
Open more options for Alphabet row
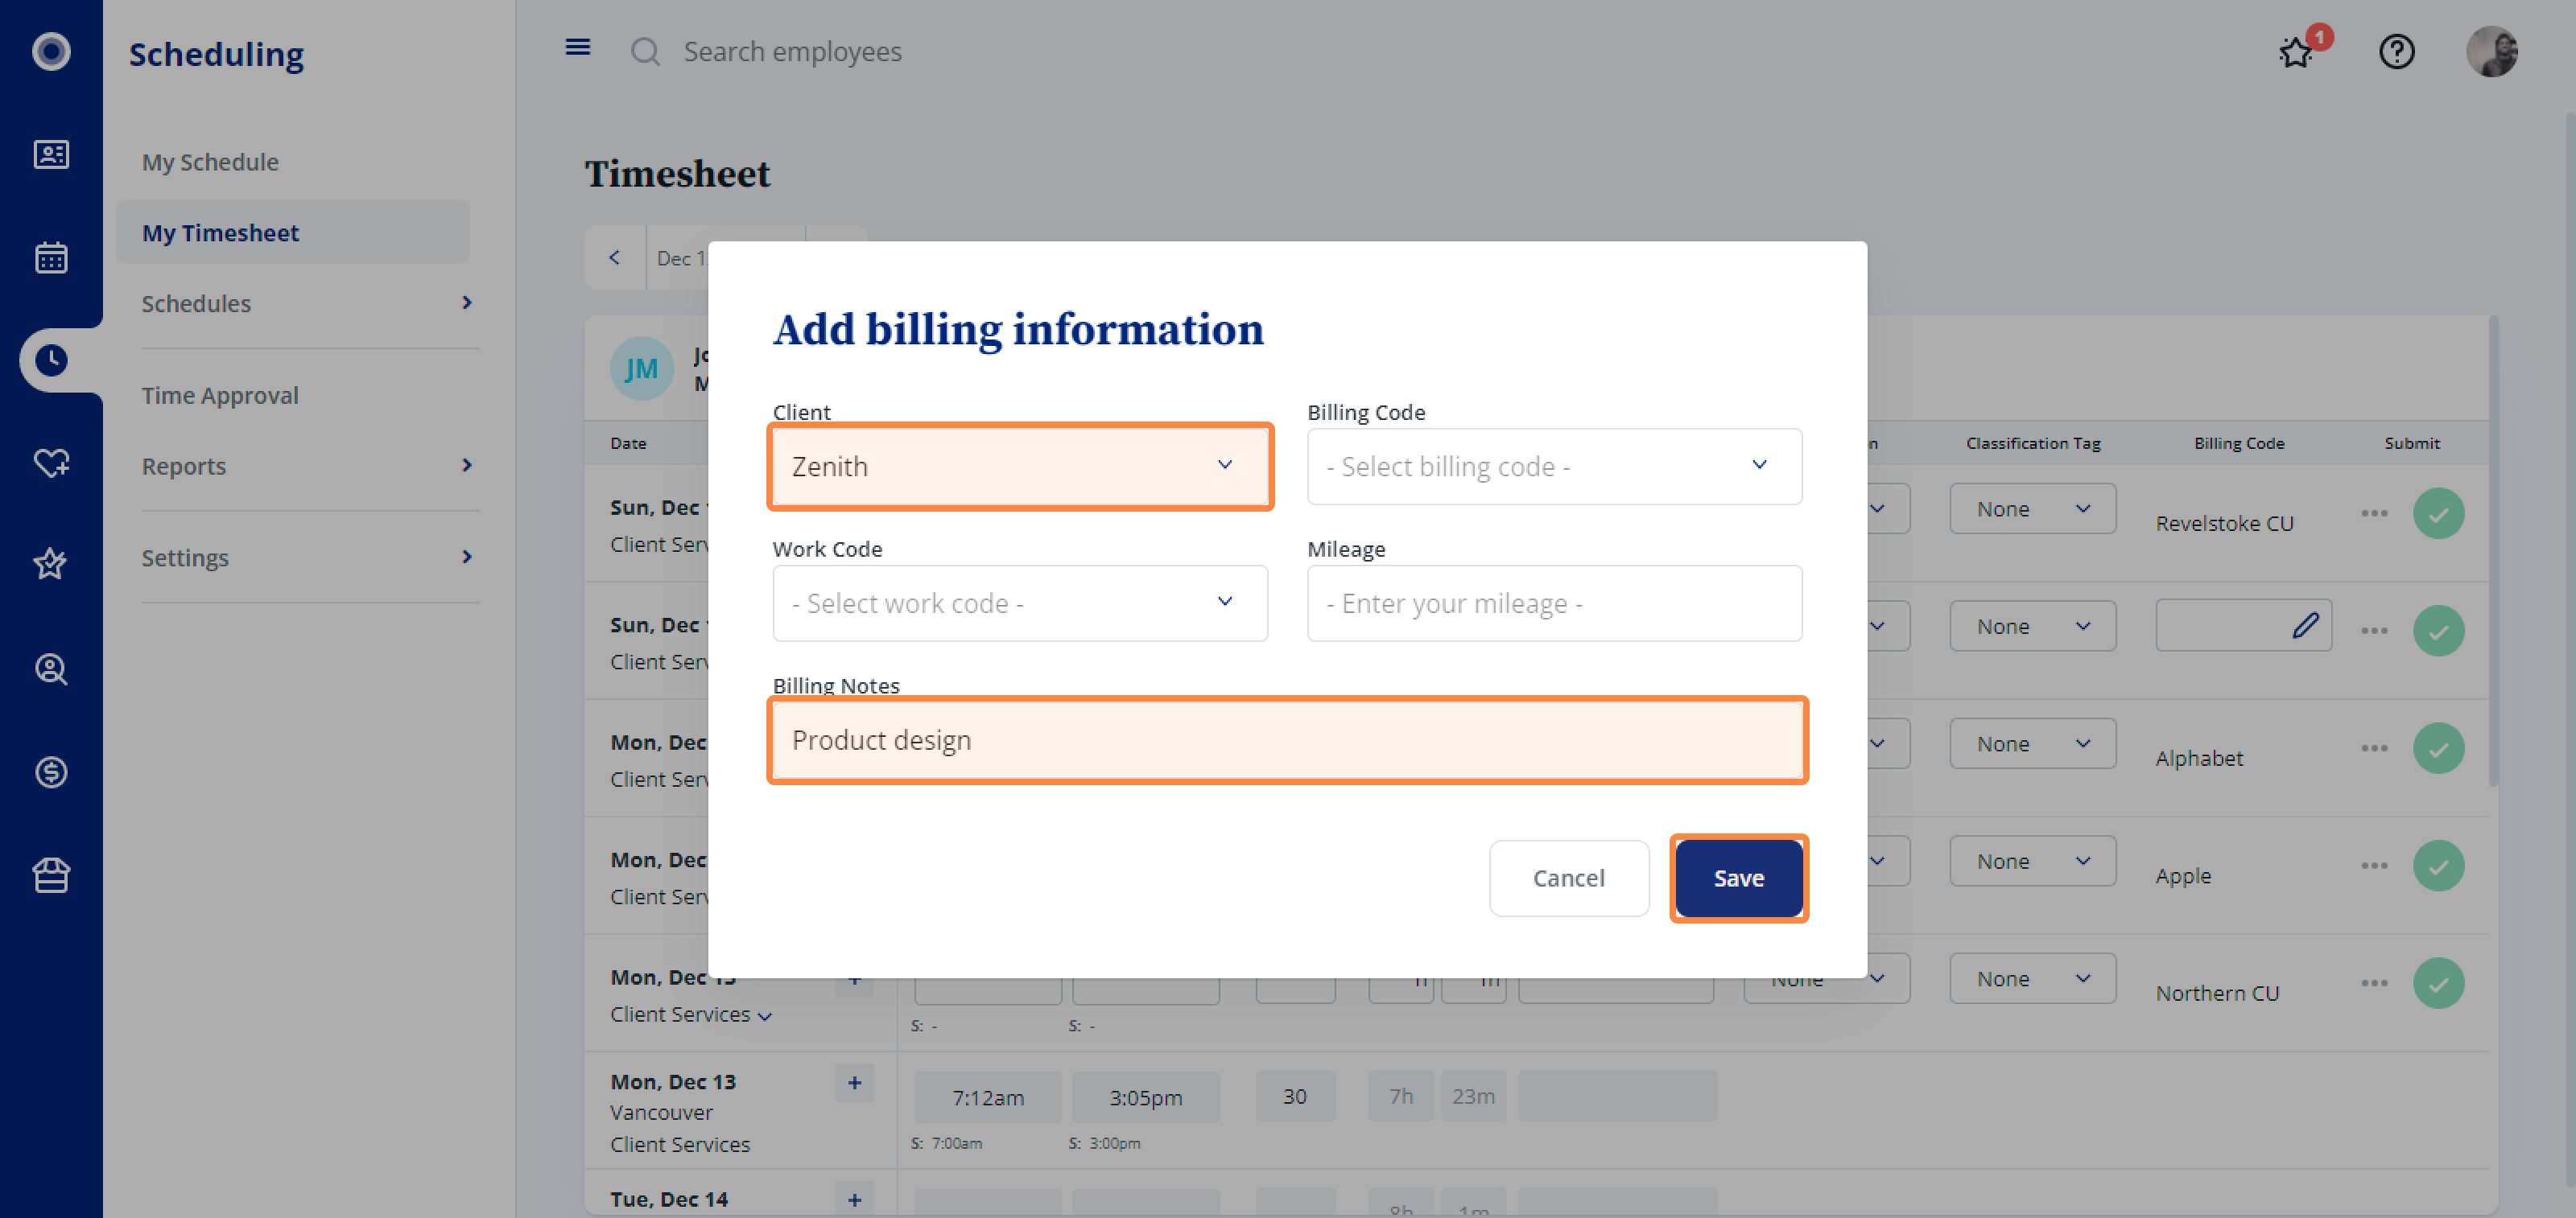(2375, 748)
